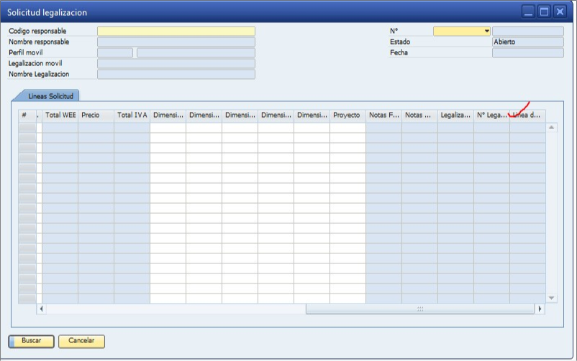Click the Estado field showing Abierto
The image size is (577, 361).
click(x=527, y=42)
